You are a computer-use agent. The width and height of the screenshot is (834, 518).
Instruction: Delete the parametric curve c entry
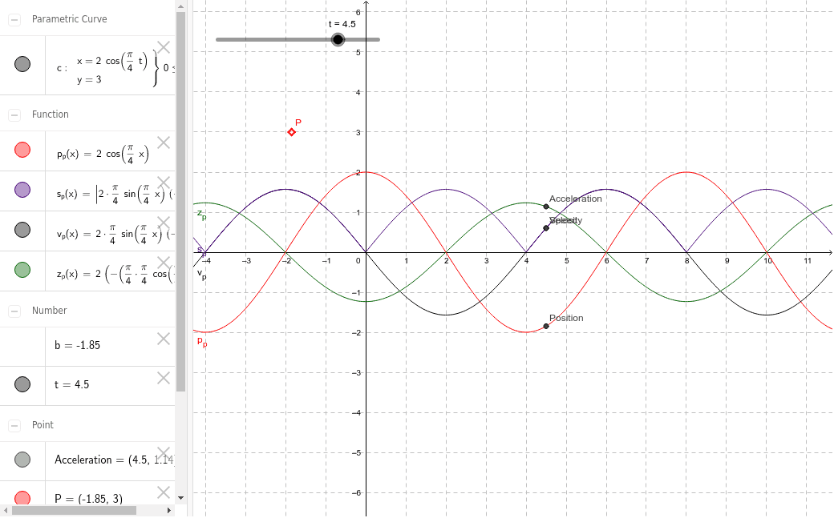click(x=164, y=47)
